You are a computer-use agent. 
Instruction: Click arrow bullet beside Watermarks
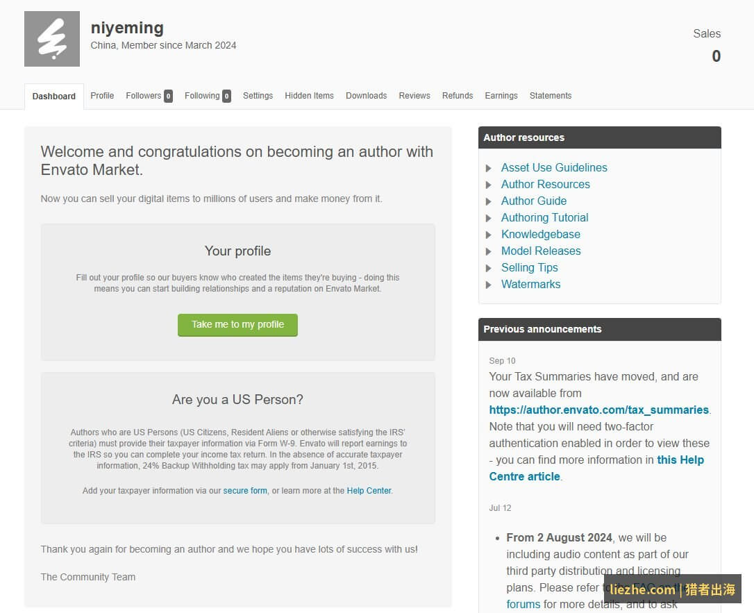[489, 285]
